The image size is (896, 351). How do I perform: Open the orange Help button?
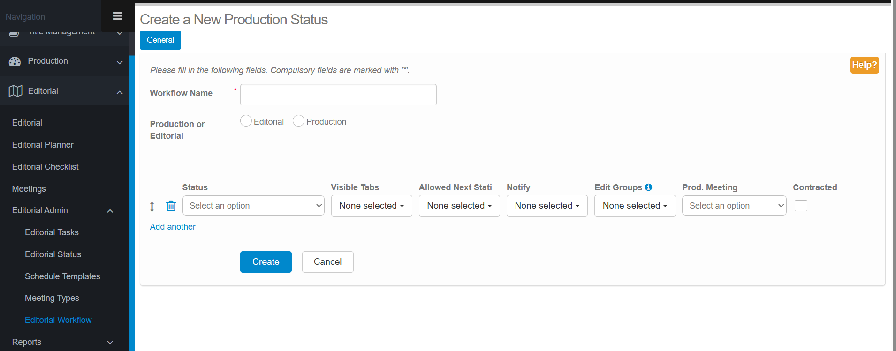[864, 65]
